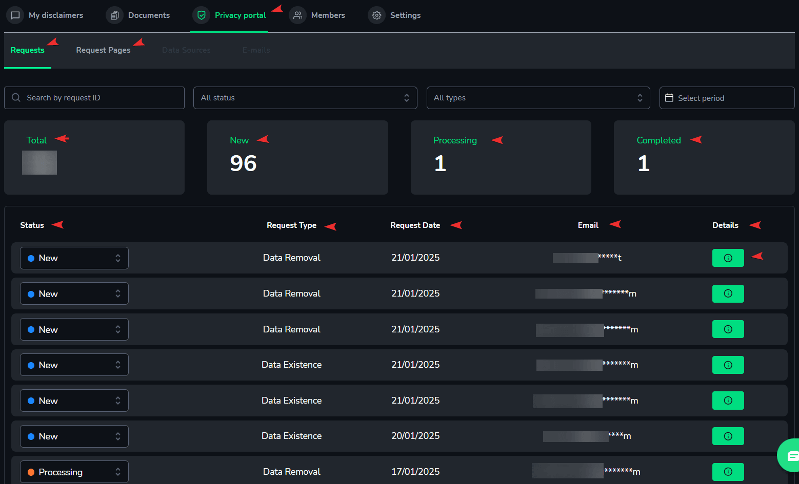Open the All types dropdown
This screenshot has height=484, width=799.
538,98
